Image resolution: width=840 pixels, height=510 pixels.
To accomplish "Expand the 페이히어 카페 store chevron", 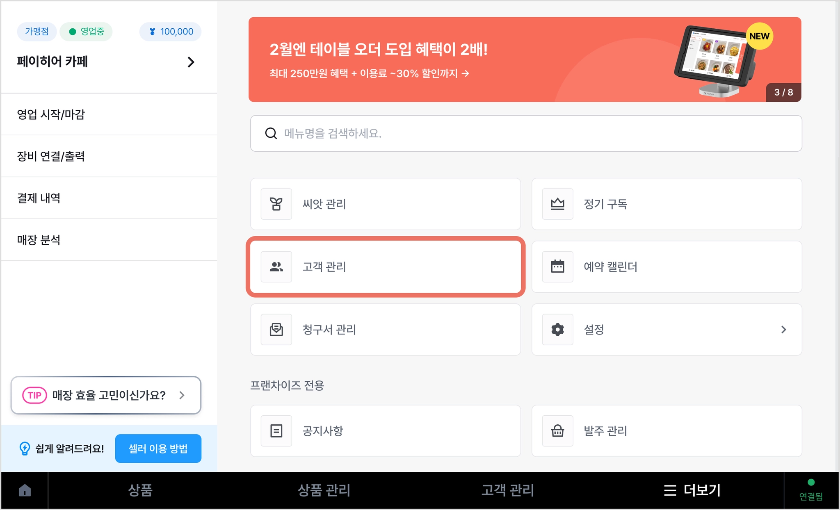I will coord(191,62).
